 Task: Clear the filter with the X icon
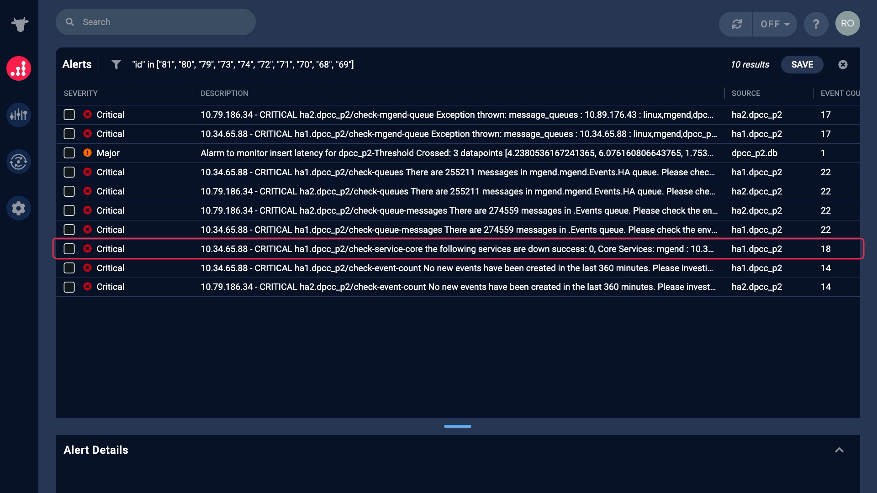pyautogui.click(x=843, y=64)
